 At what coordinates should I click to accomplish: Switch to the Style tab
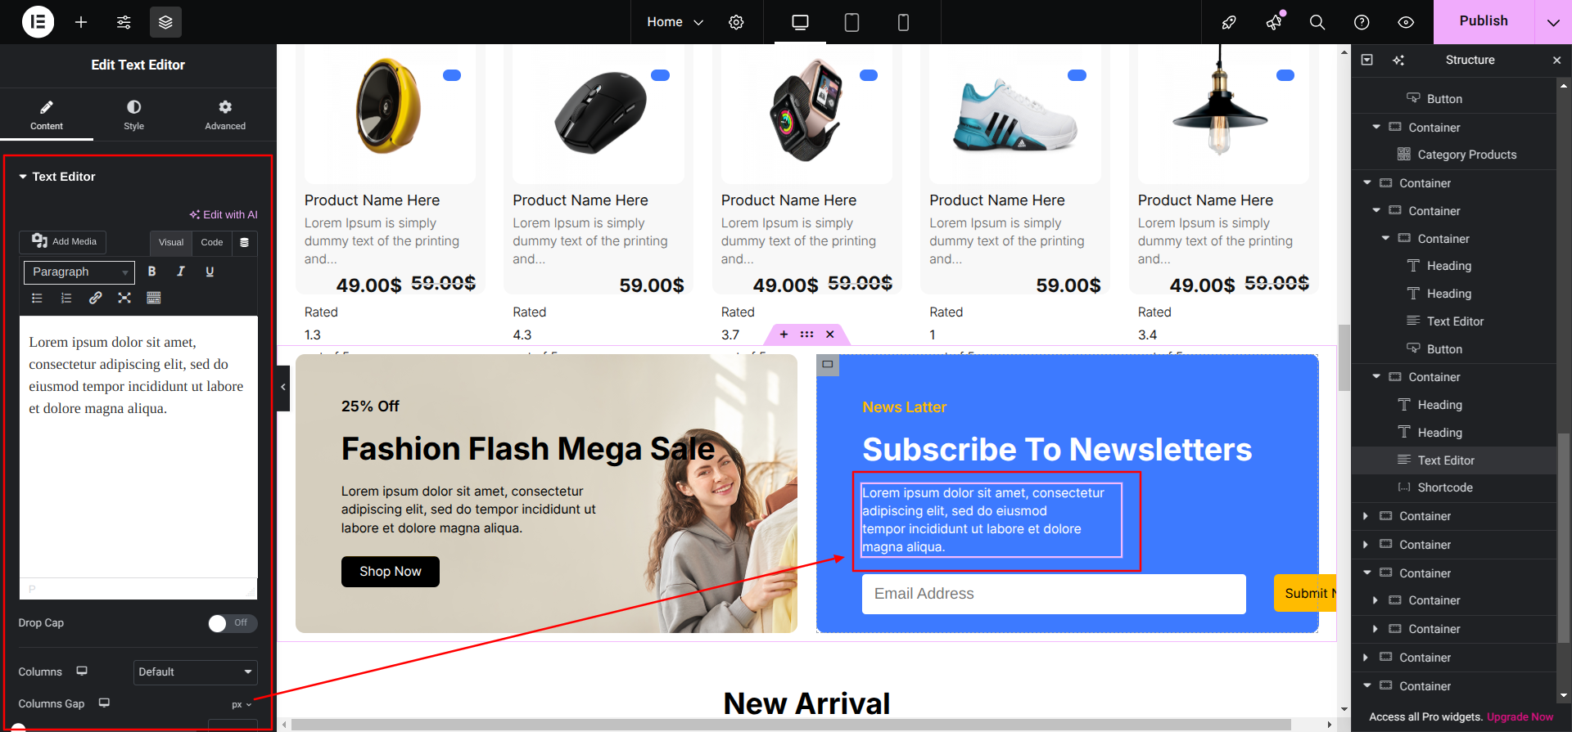[133, 115]
